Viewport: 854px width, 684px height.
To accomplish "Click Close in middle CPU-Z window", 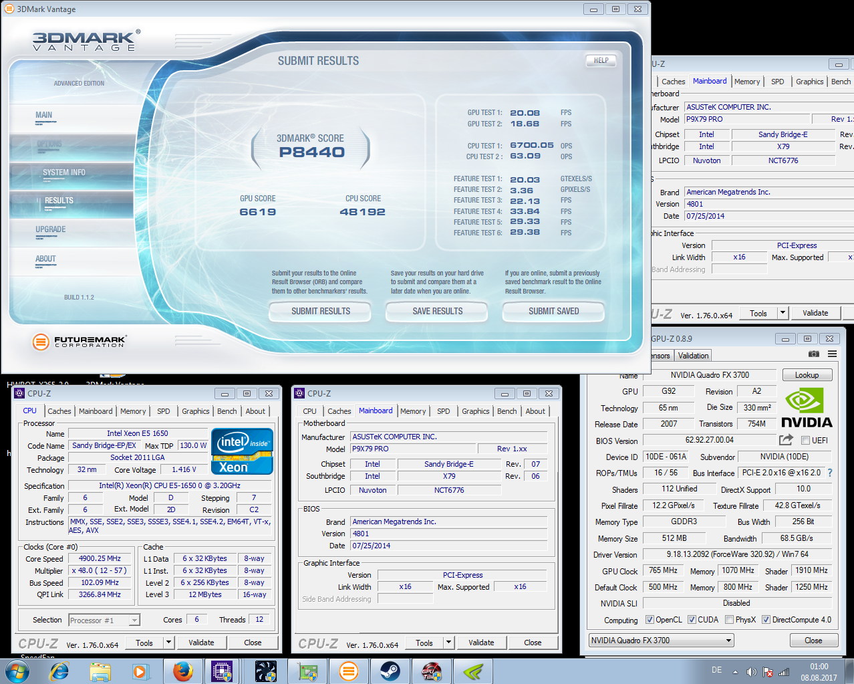I will (x=533, y=643).
